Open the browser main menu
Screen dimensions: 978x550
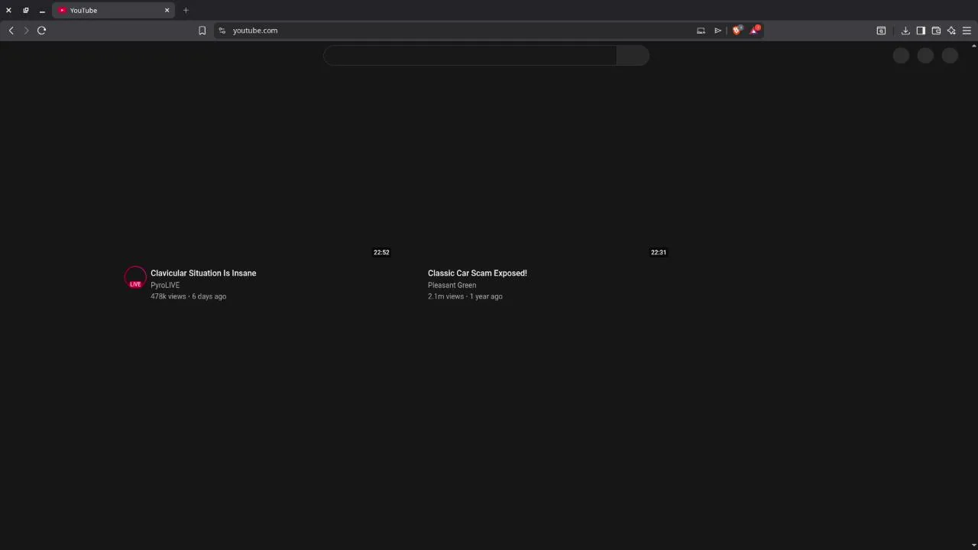(x=967, y=31)
